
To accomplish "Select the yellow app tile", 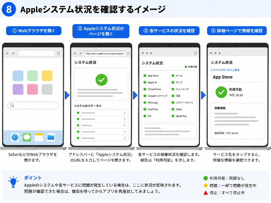I will [47, 76].
